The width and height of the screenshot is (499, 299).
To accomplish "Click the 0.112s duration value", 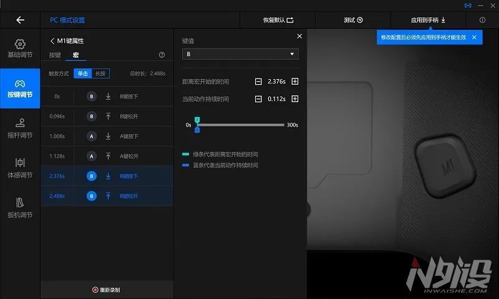I will point(276,99).
